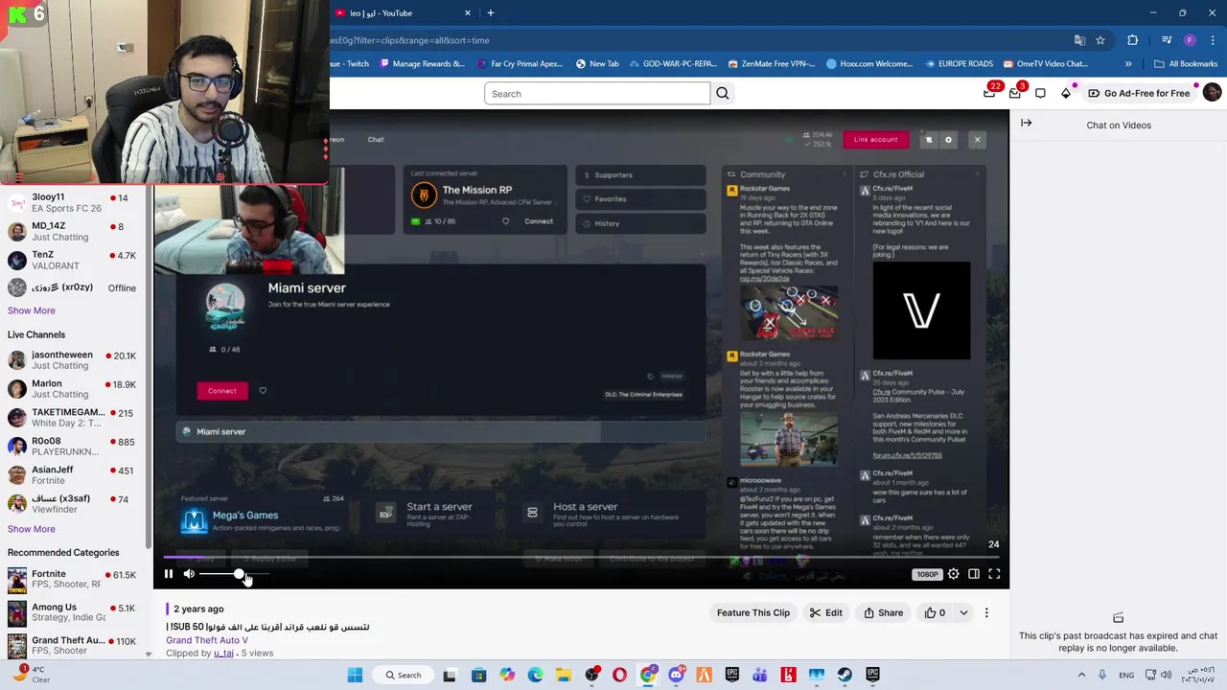
Task: Toggle theatre mode on the player
Action: click(974, 574)
